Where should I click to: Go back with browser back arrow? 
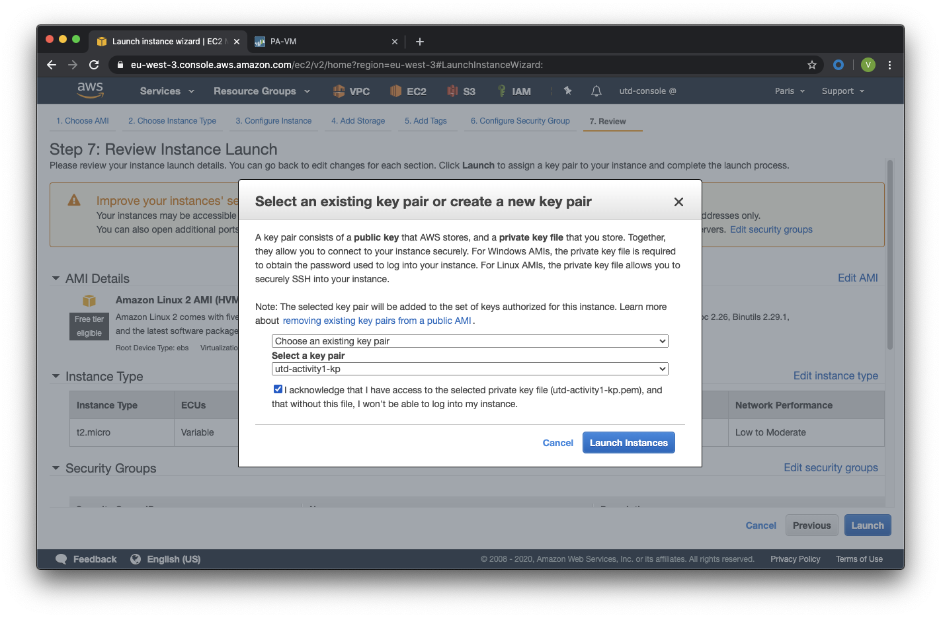[52, 65]
